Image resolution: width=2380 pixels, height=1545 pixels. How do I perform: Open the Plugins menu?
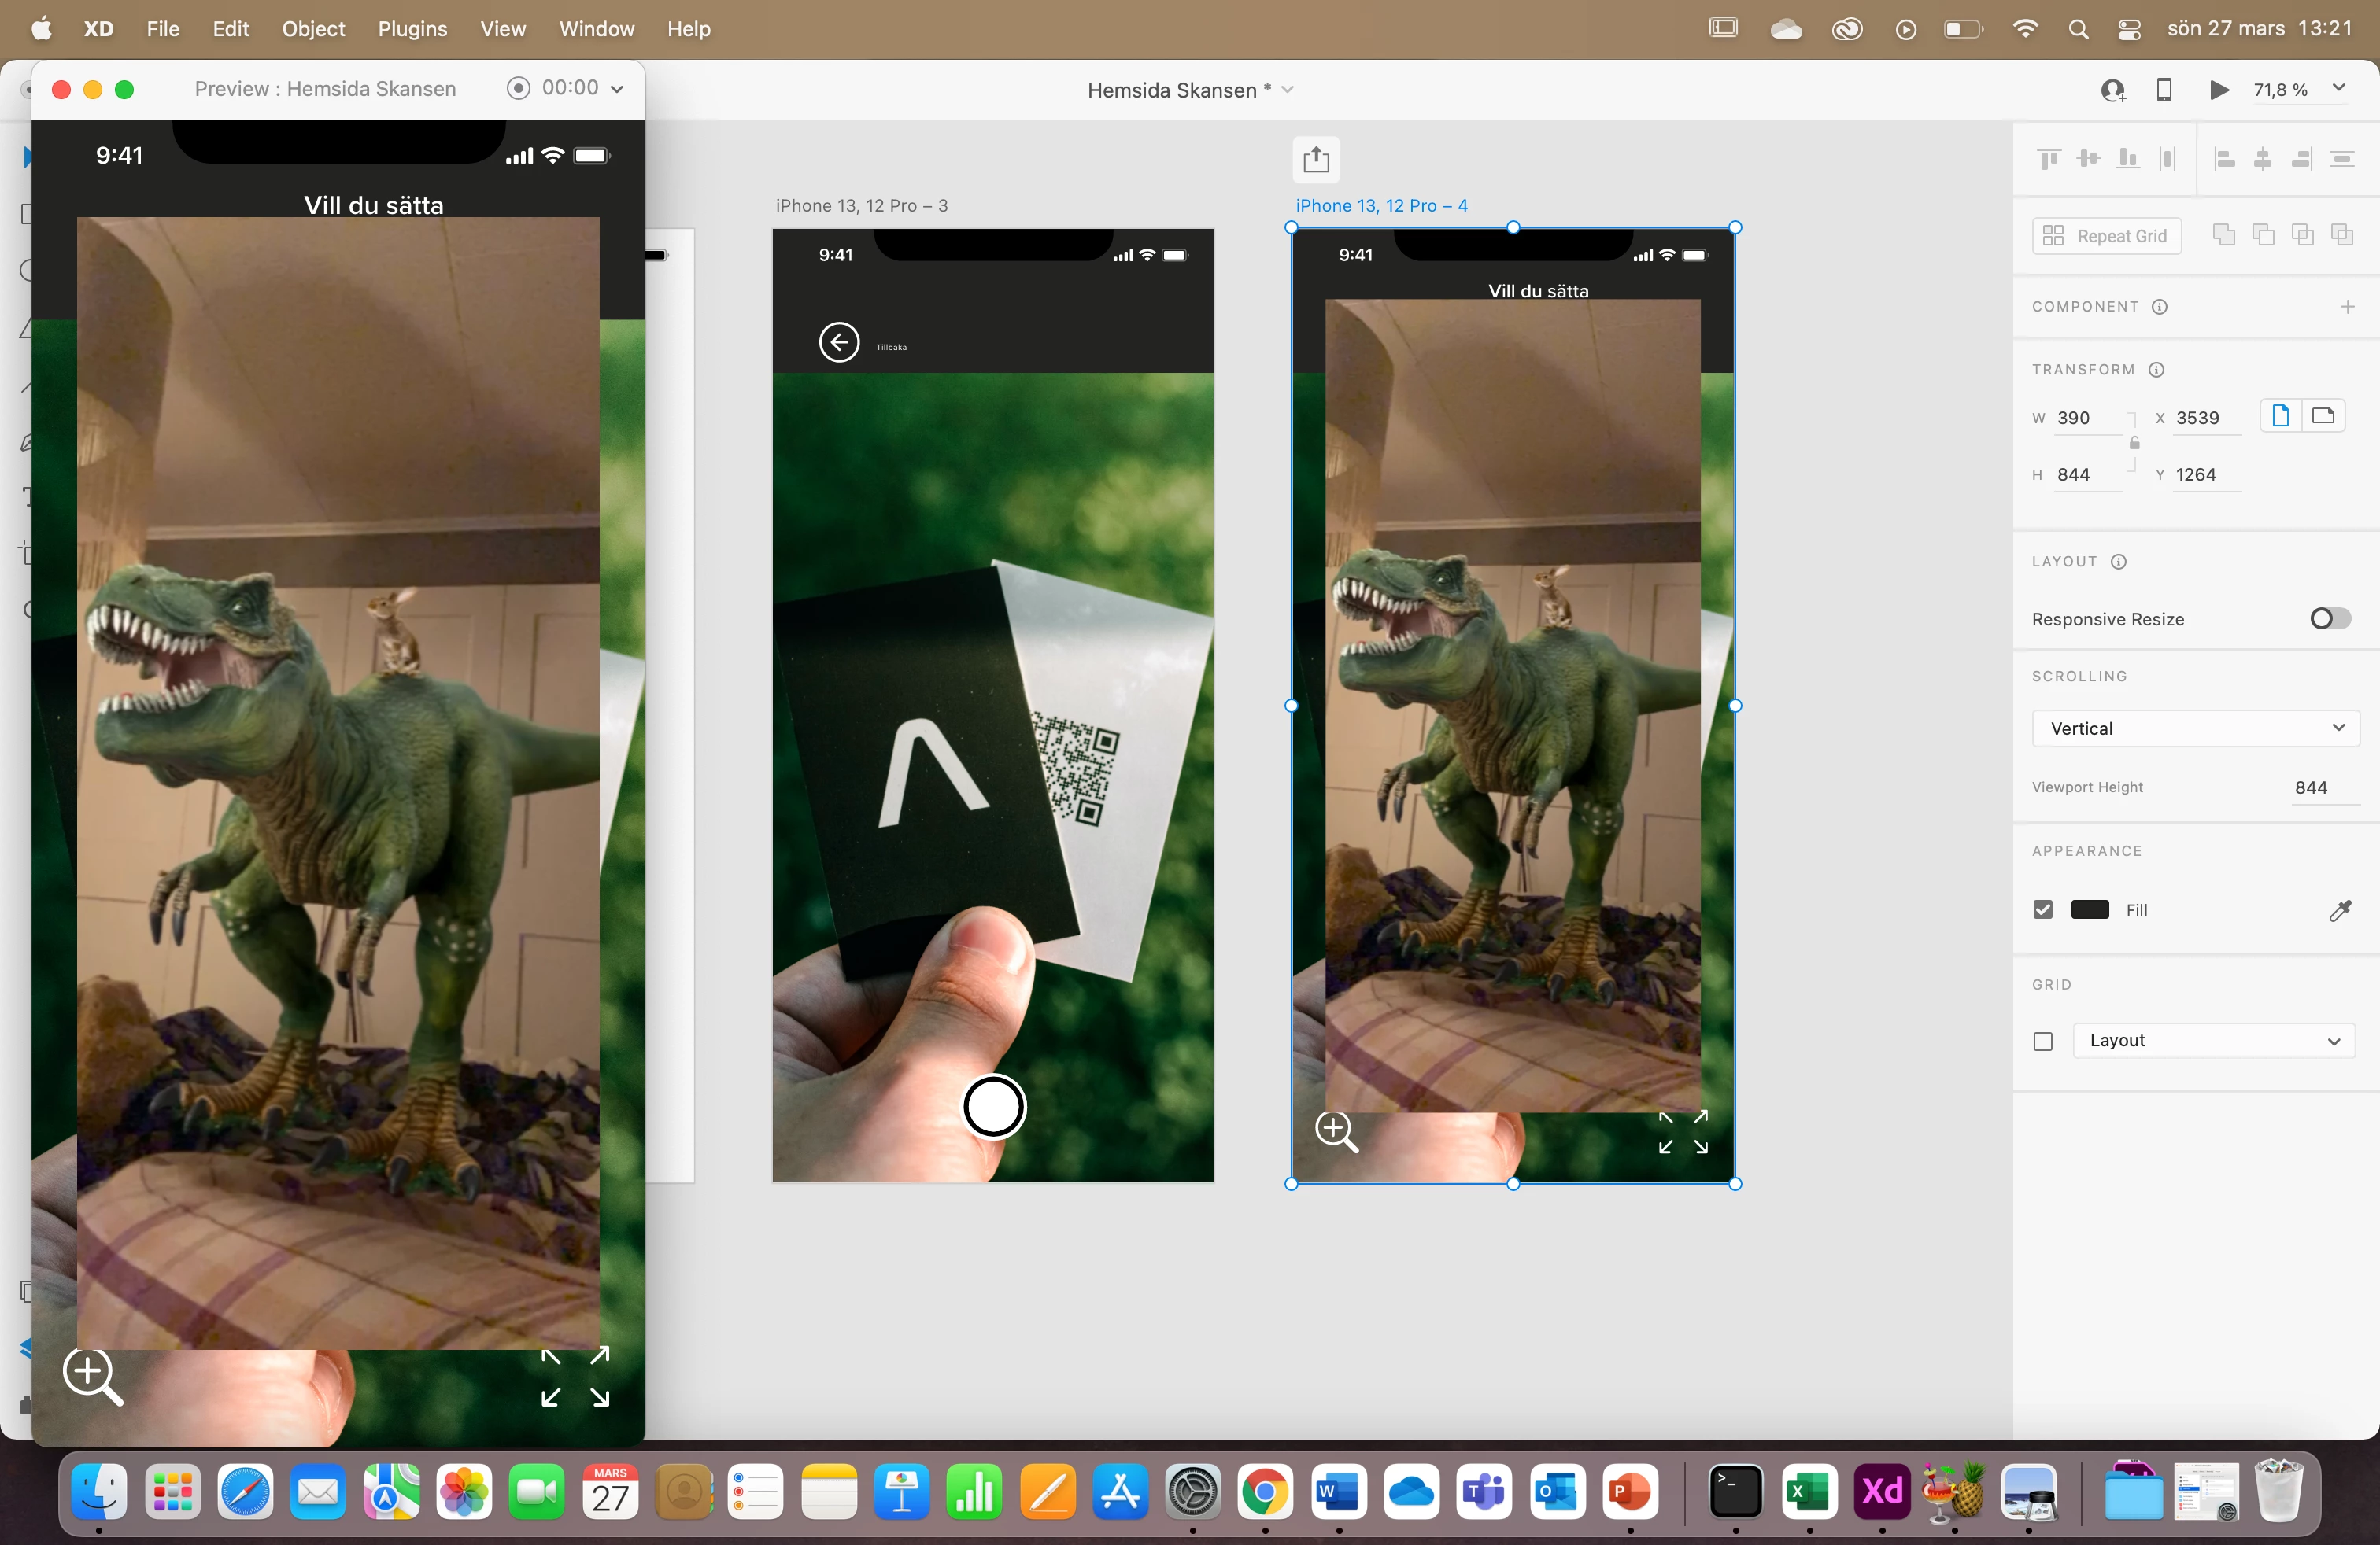coord(412,29)
